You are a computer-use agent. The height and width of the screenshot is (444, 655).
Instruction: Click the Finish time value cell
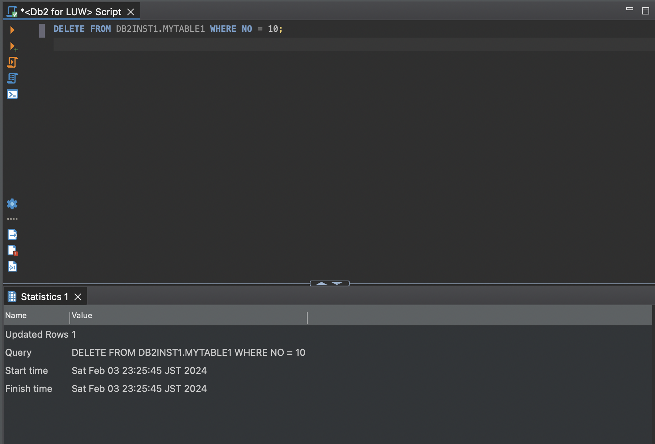pyautogui.click(x=139, y=389)
